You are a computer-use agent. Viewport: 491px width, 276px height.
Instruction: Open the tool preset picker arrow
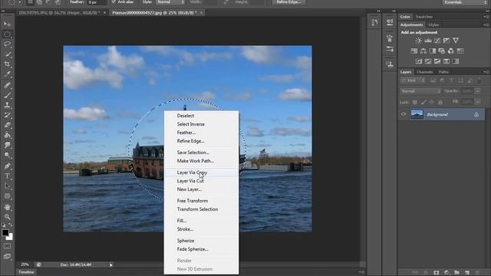click(19, 2)
